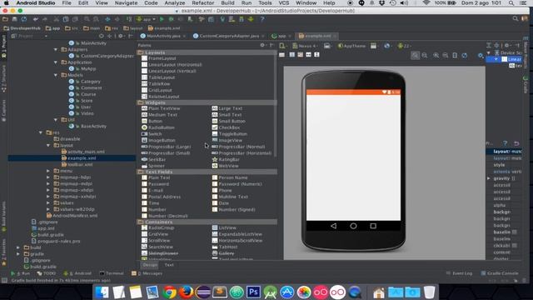Open the Event Log
Image resolution: width=533 pixels, height=300 pixels.
pyautogui.click(x=459, y=273)
